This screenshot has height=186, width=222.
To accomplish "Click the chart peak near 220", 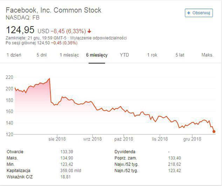I will 49,79.
